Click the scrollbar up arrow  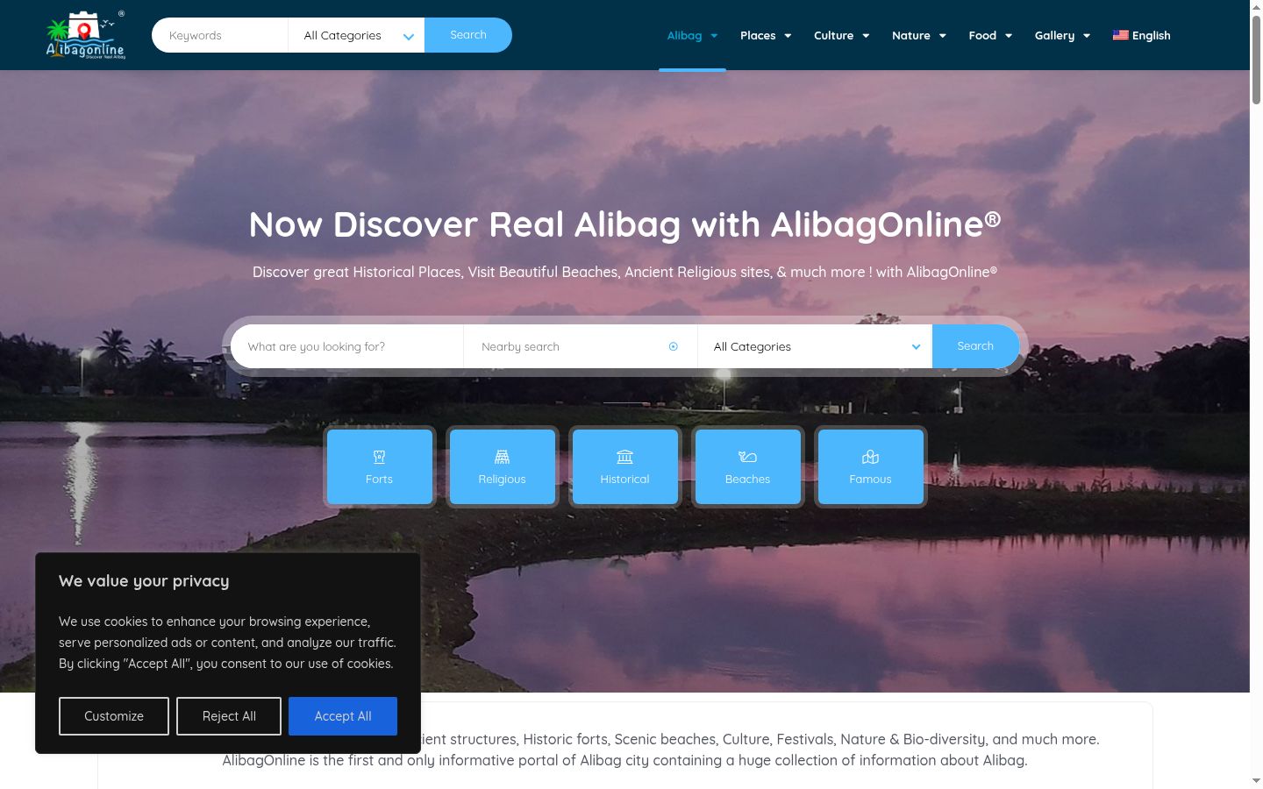click(1256, 7)
